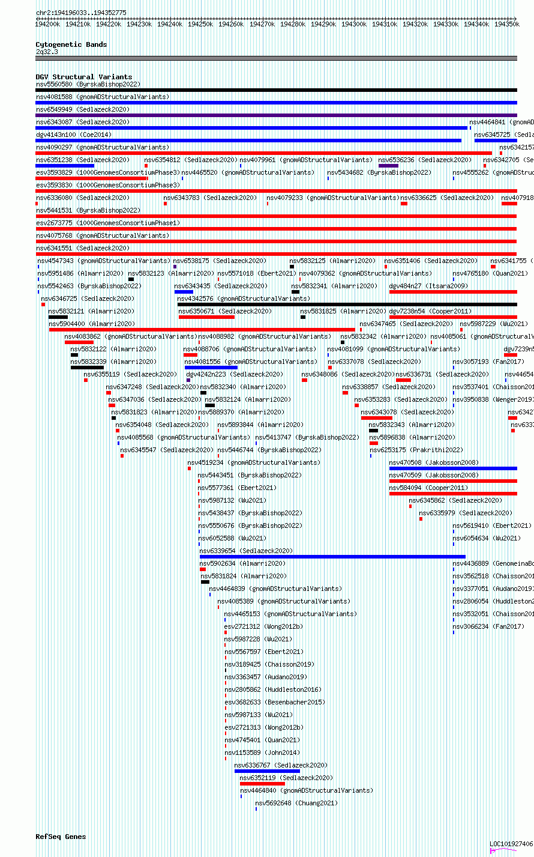
Task: Open variant nsv5577361 (Ebert2021)
Action: click(x=237, y=488)
